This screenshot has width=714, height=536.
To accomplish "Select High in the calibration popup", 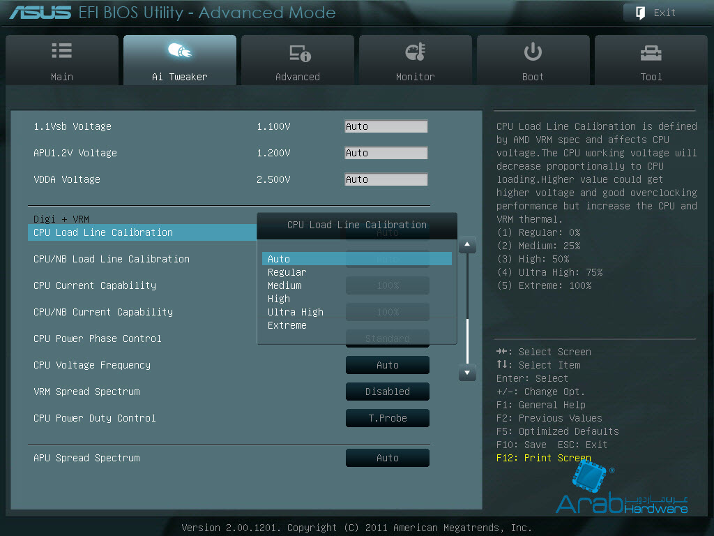I will pos(279,299).
